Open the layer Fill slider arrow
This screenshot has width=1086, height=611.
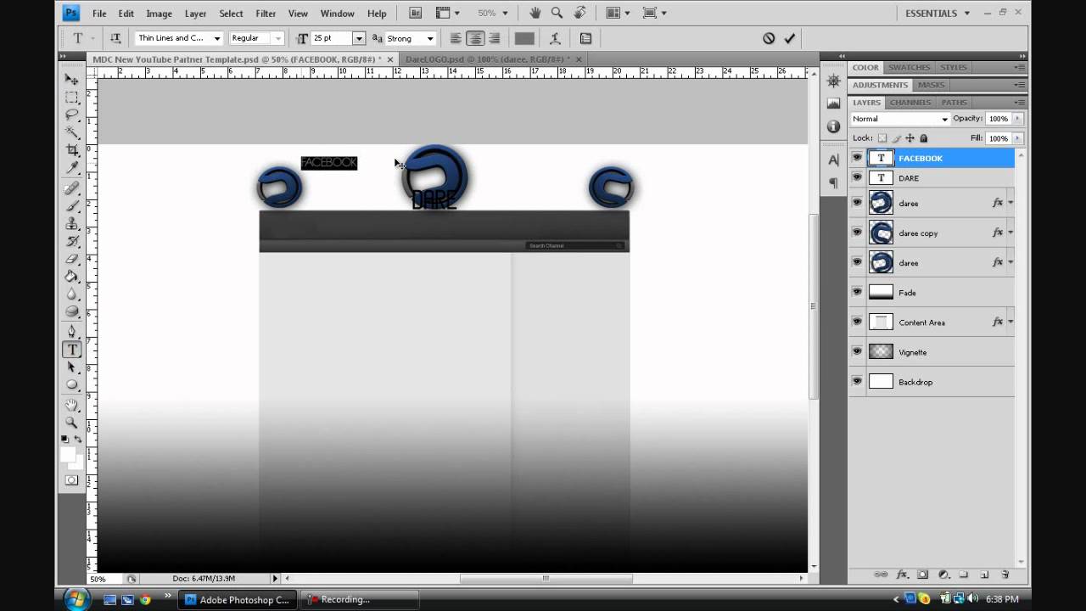coord(1018,138)
